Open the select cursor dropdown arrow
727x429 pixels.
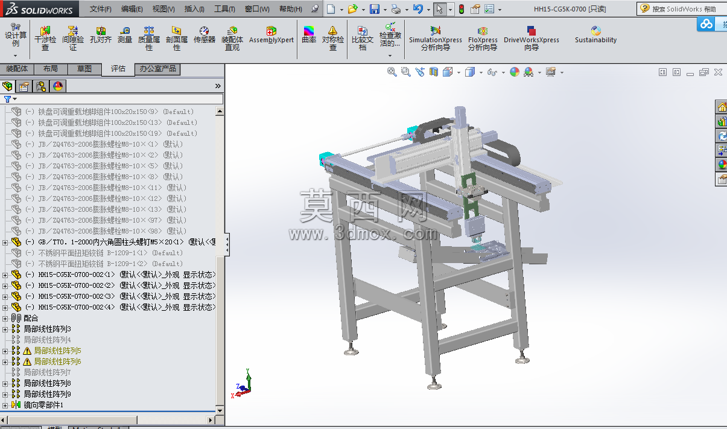point(449,10)
